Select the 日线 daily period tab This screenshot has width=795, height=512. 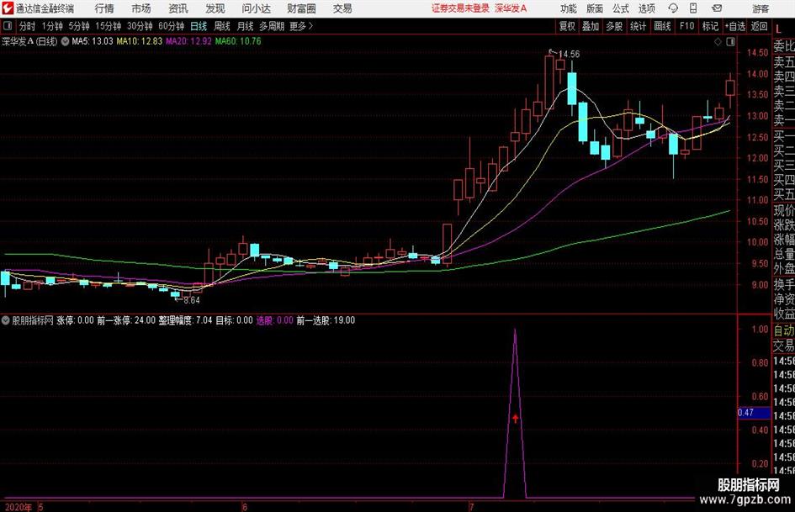click(199, 26)
